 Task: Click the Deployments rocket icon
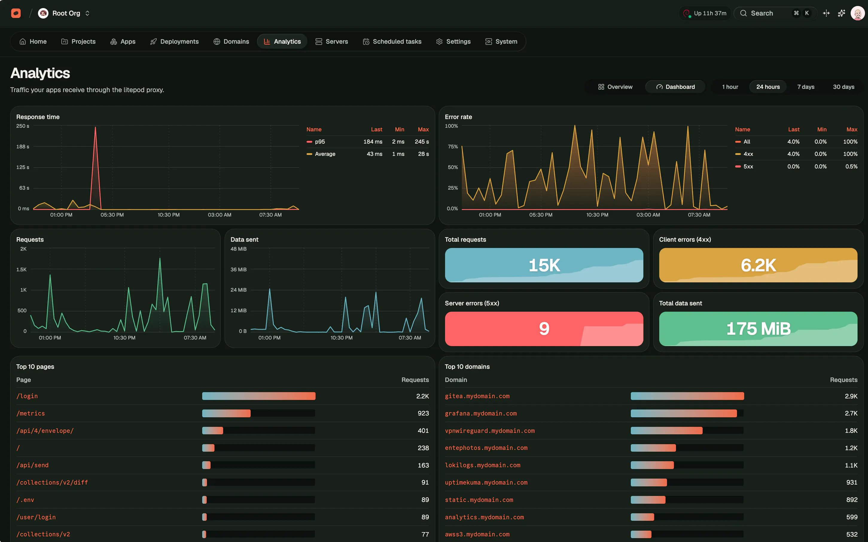click(x=153, y=42)
